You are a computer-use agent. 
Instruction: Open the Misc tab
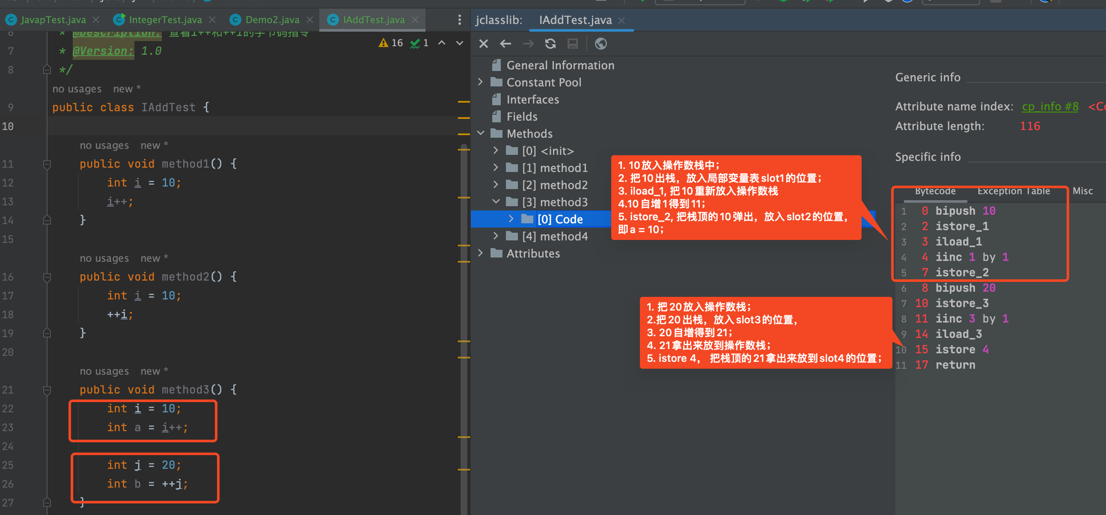pyautogui.click(x=1082, y=191)
